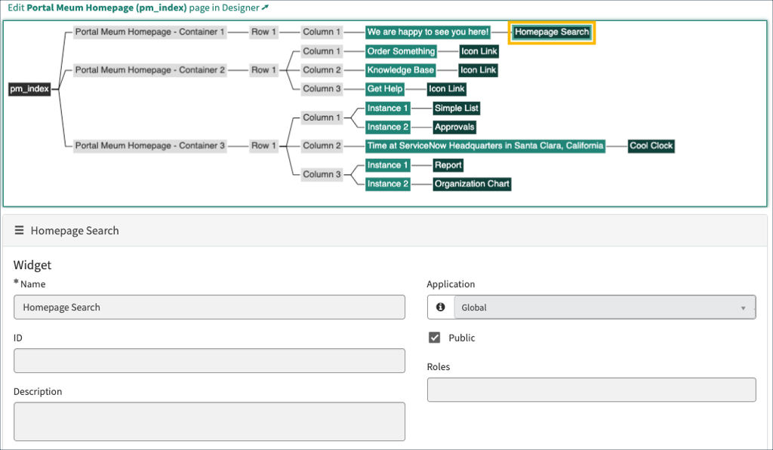Select the Icon Link beside Get Help
This screenshot has width=773, height=450.
pyautogui.click(x=446, y=89)
